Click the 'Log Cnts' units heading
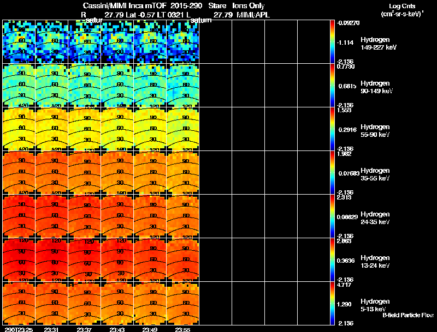 [x=402, y=6]
